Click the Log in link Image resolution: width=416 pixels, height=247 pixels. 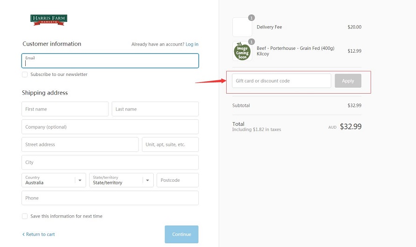(x=192, y=44)
